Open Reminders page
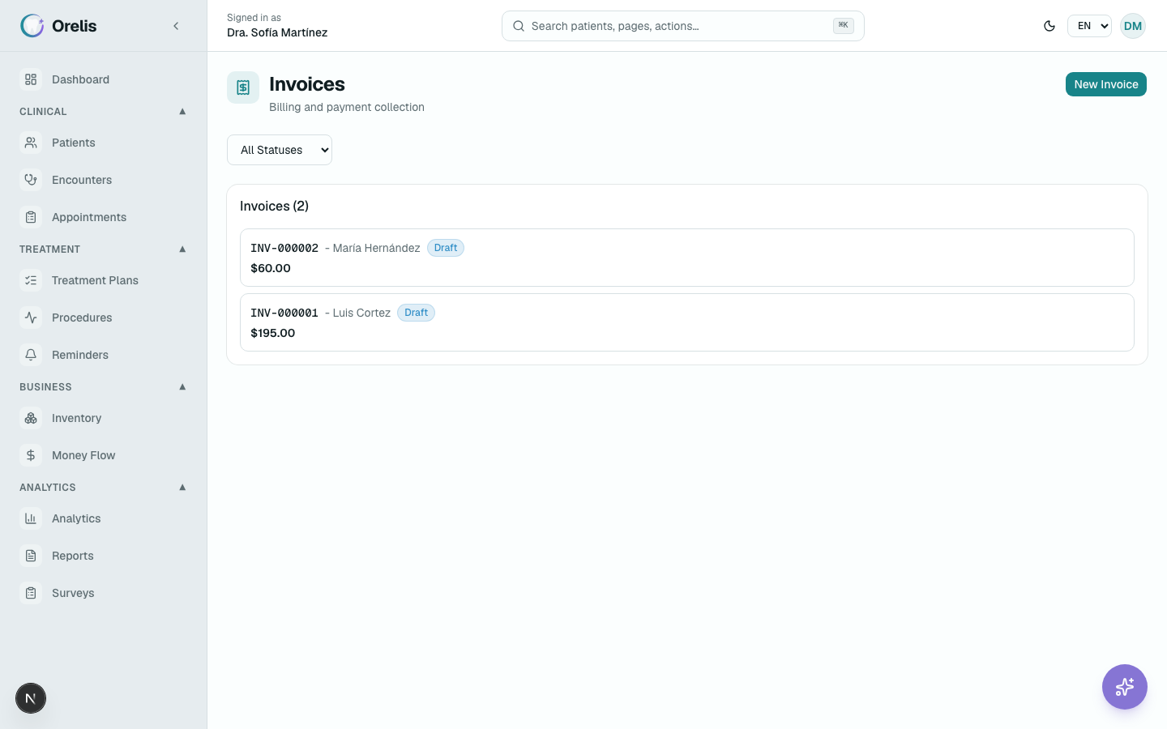Image resolution: width=1167 pixels, height=729 pixels. 103,355
